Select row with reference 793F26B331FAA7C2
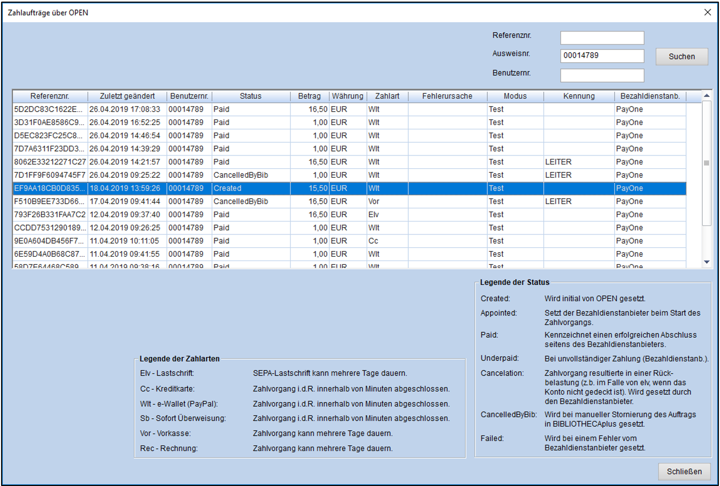The image size is (720, 486). (349, 214)
